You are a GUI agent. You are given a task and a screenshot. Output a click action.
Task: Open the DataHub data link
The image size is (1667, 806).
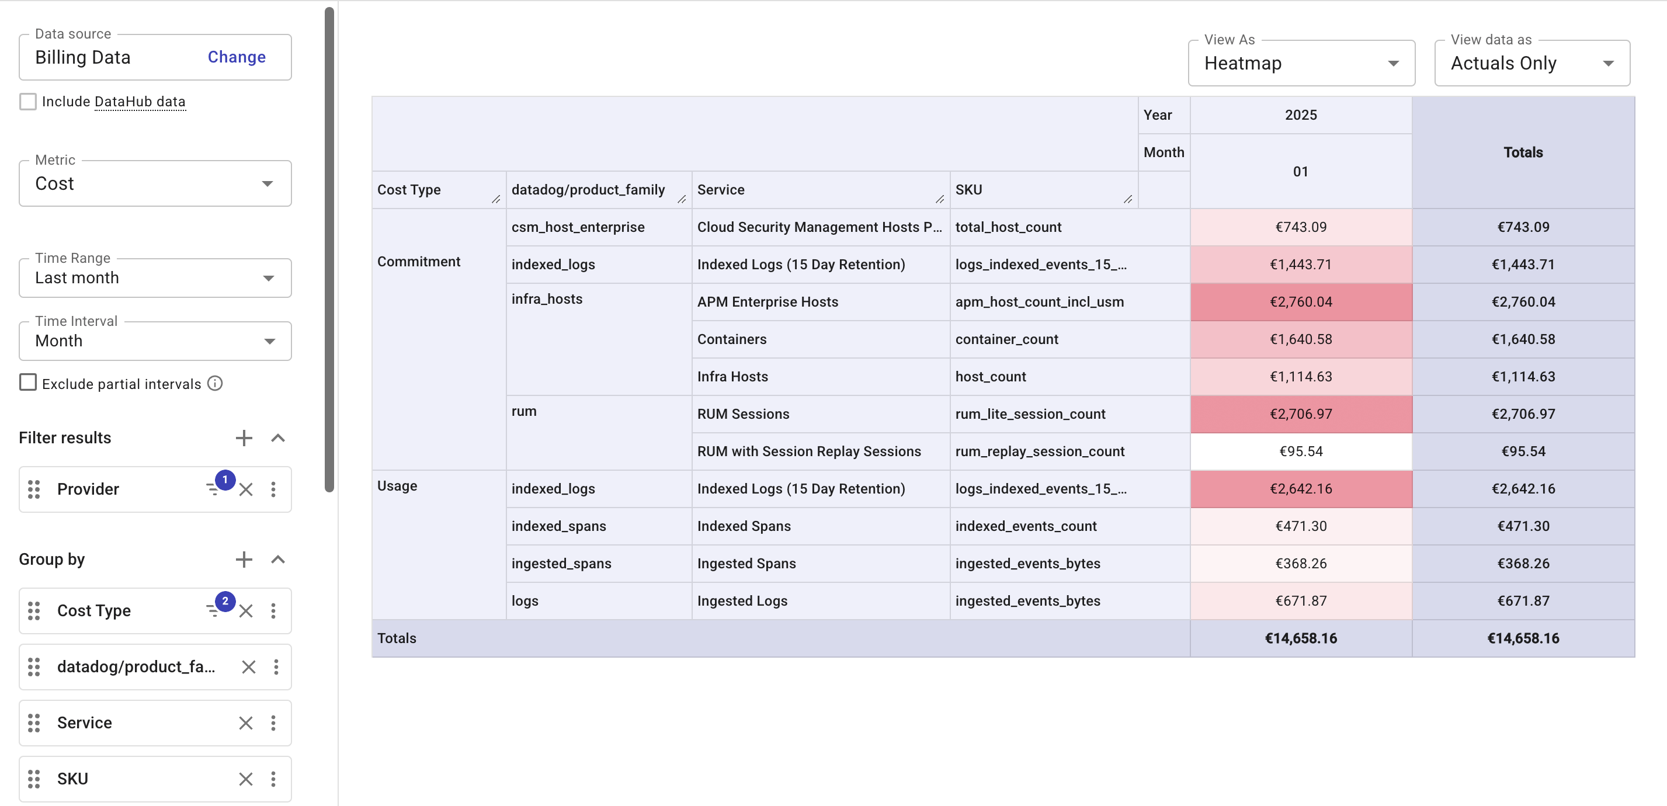pyautogui.click(x=139, y=102)
